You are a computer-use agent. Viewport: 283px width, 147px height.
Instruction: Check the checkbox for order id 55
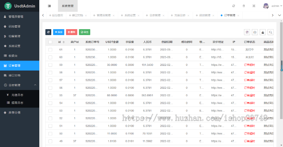[50, 95]
